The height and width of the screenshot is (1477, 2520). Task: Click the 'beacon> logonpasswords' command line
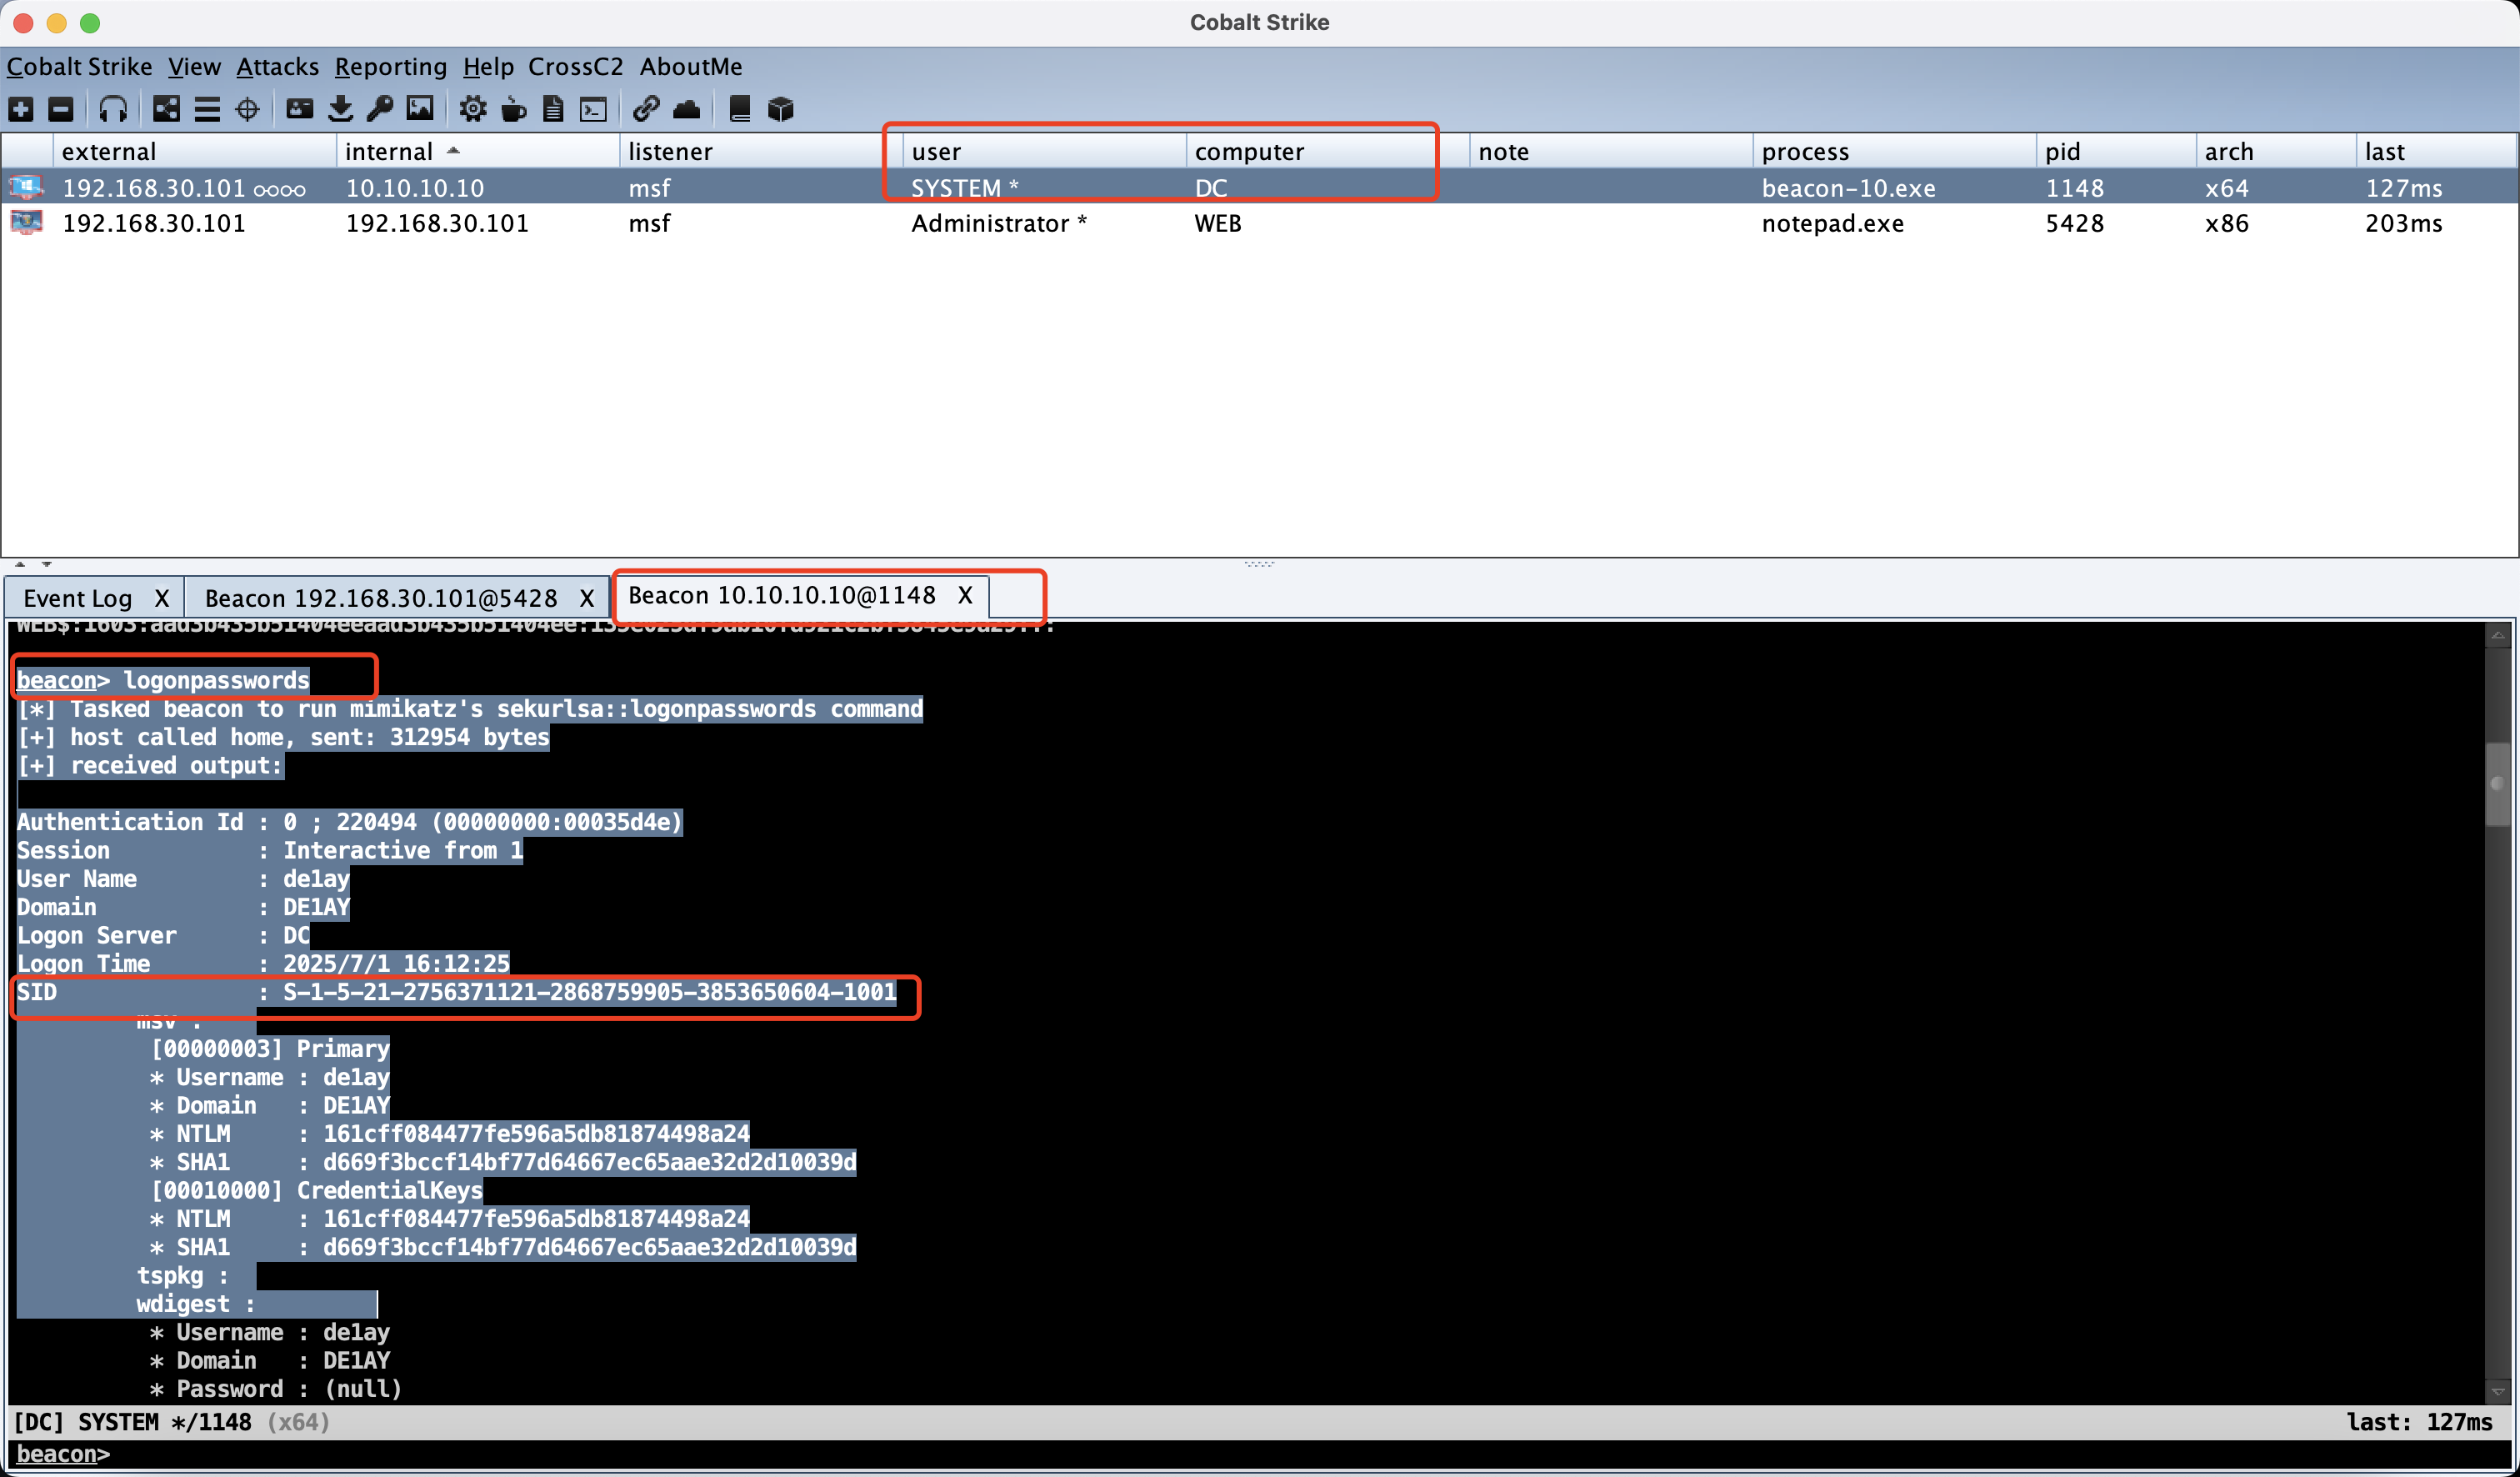(x=163, y=680)
